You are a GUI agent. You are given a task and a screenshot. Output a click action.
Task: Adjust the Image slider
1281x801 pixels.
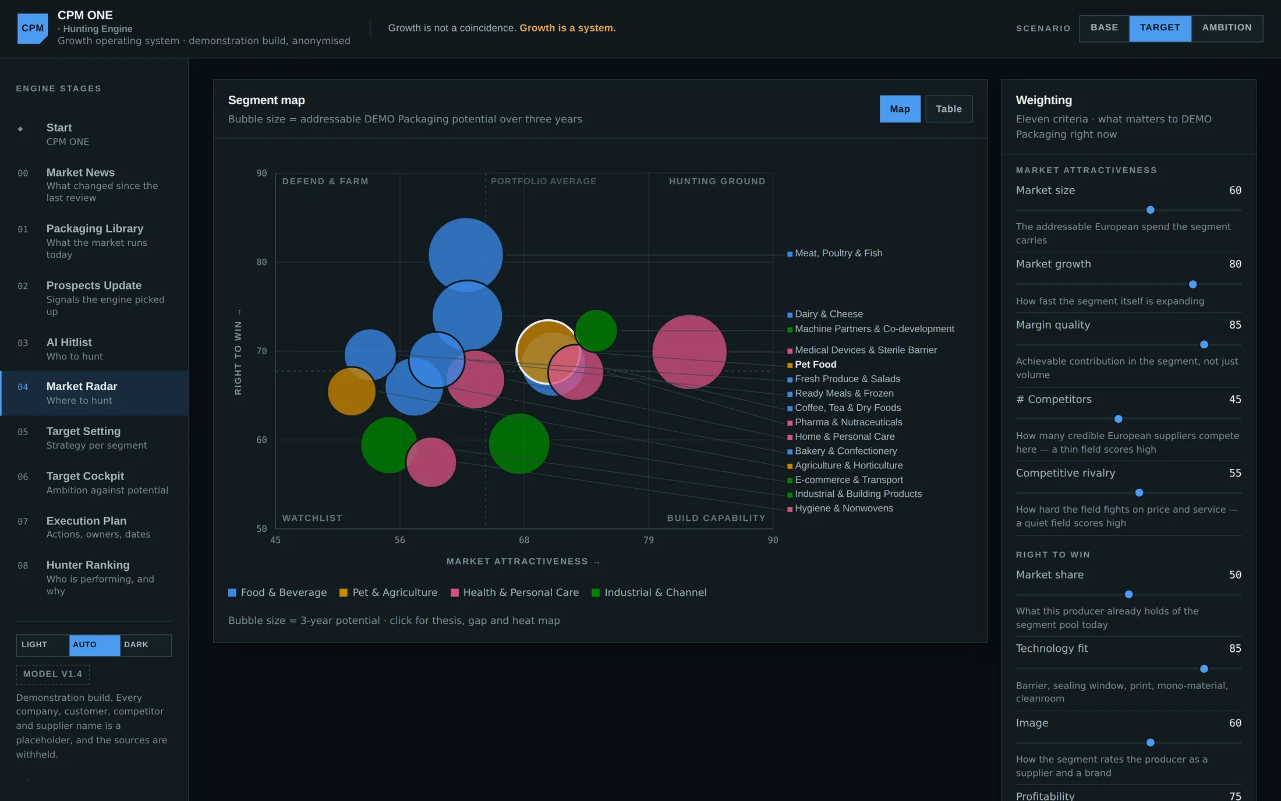[x=1128, y=743]
